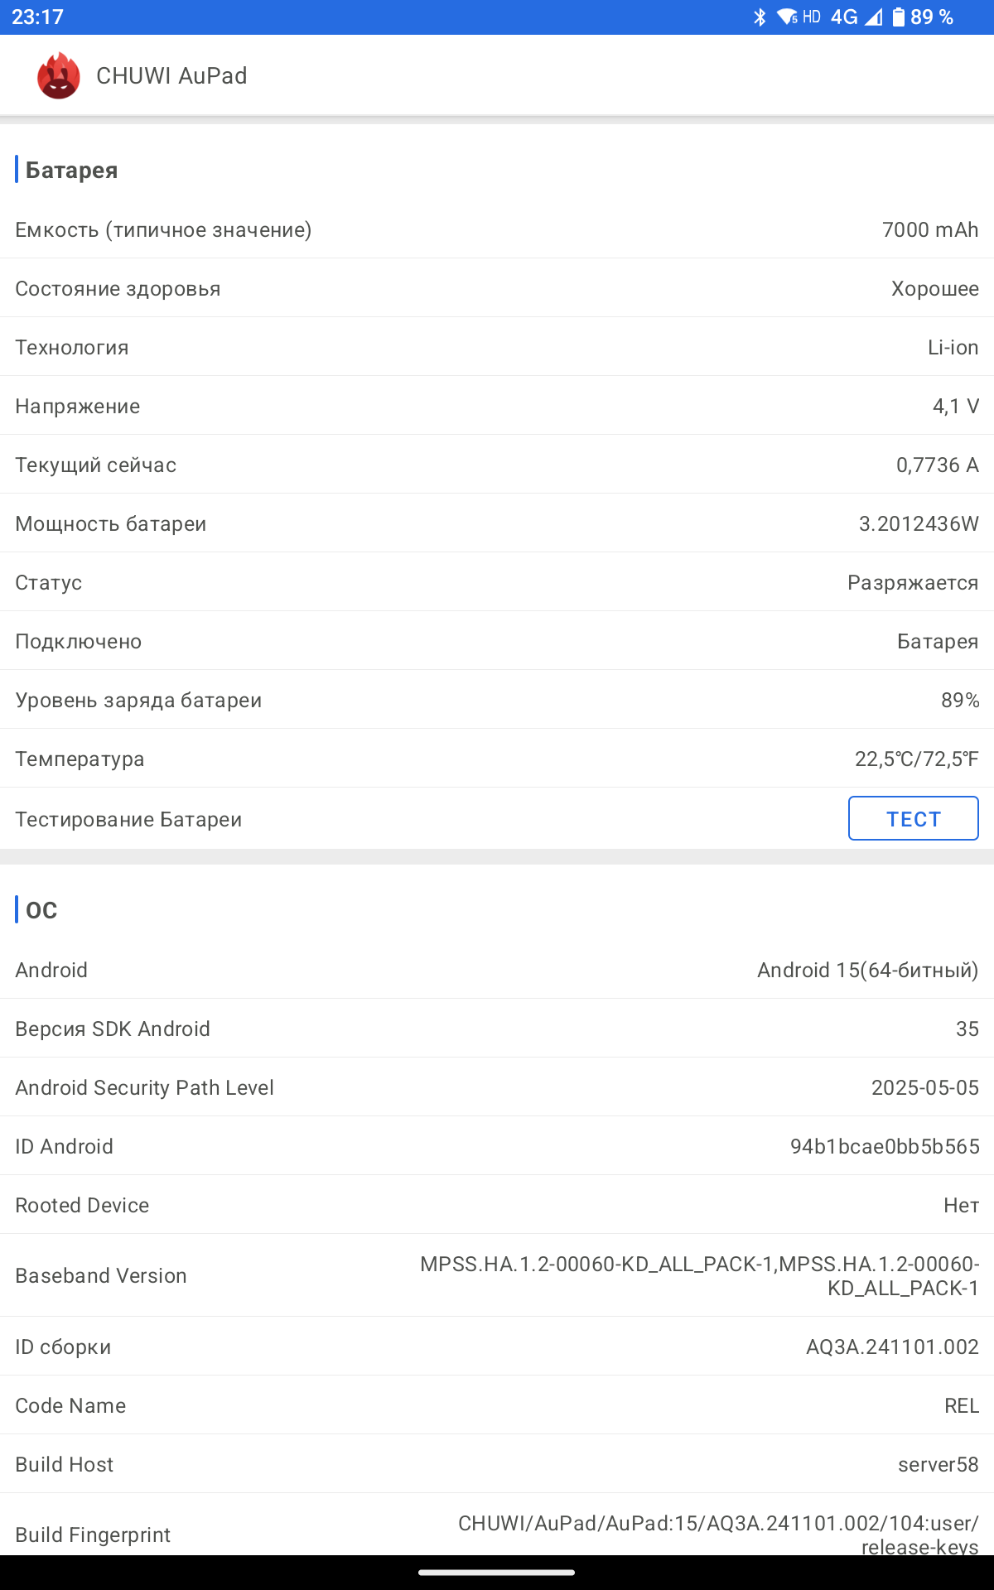Select the Емкость (типичное значение) row
Image resolution: width=994 pixels, height=1590 pixels.
(x=497, y=229)
